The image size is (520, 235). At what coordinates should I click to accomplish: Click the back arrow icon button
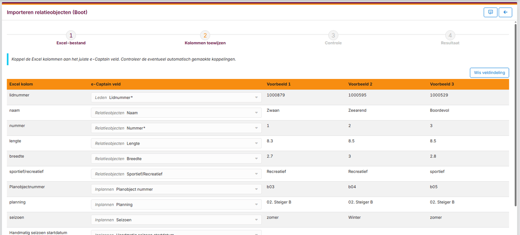point(505,12)
